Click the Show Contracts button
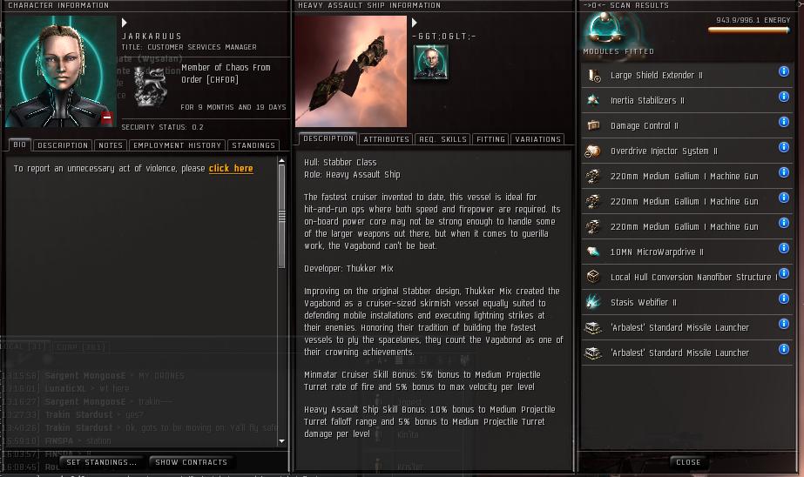Image resolution: width=804 pixels, height=477 pixels. click(x=191, y=462)
